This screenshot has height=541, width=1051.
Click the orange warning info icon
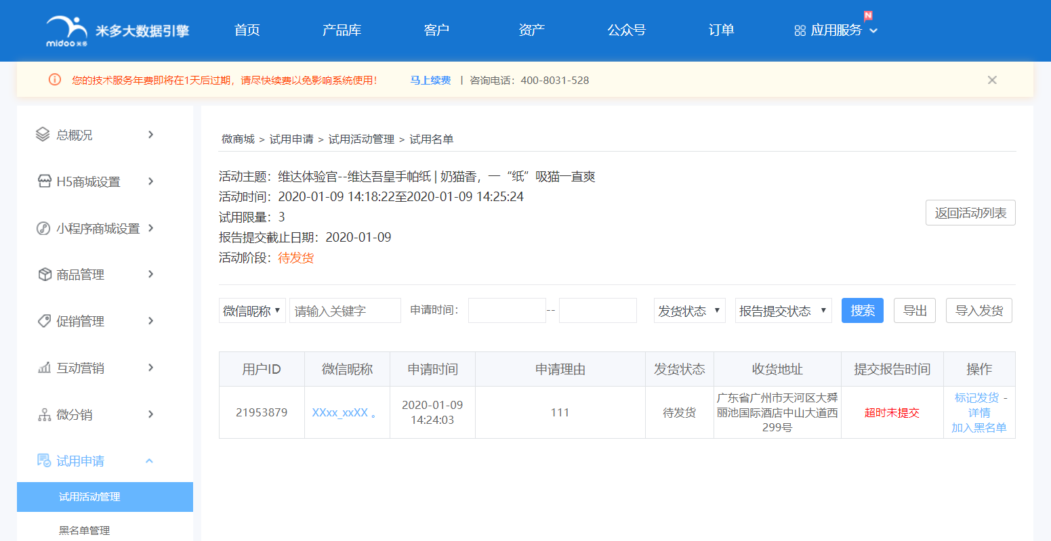click(x=55, y=80)
